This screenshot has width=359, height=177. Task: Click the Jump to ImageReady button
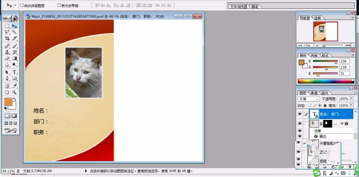pyautogui.click(x=11, y=130)
